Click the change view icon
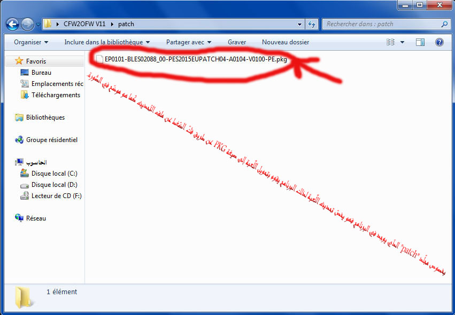This screenshot has height=315, width=455. 391,42
